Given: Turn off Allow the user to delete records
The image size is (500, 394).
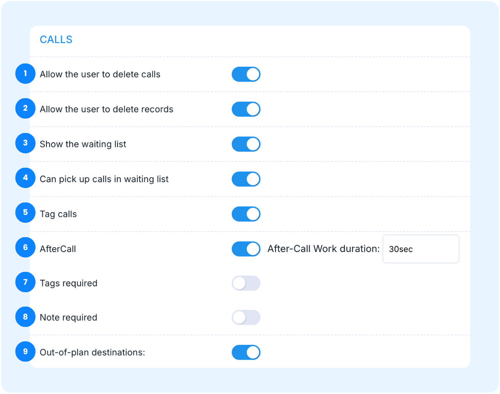Looking at the screenshot, I should [246, 109].
